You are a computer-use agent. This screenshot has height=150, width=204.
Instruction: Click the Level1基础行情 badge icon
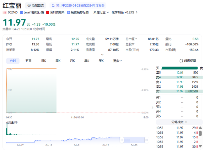point(21,13)
